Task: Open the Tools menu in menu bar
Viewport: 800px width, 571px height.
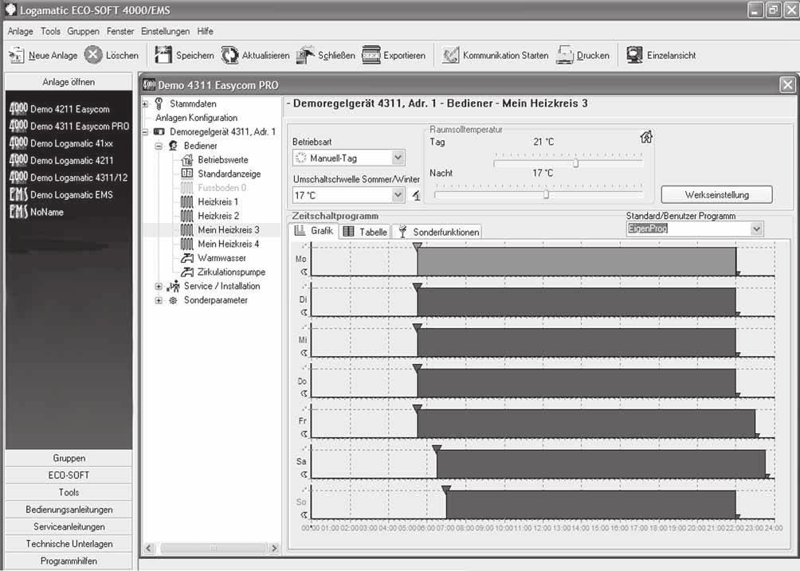Action: click(50, 31)
